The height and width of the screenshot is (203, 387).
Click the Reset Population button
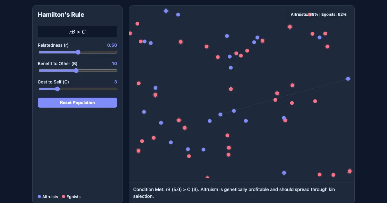click(x=77, y=102)
